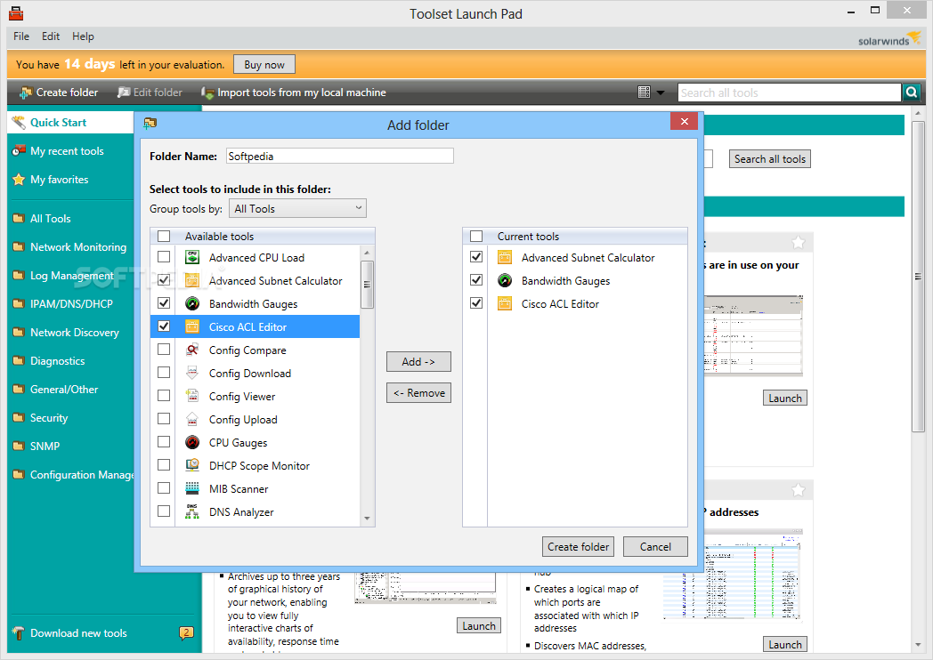Click the Search all tools button
This screenshot has height=660, width=933.
point(769,158)
